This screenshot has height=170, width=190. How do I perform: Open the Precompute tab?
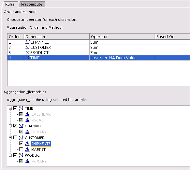click(32, 4)
